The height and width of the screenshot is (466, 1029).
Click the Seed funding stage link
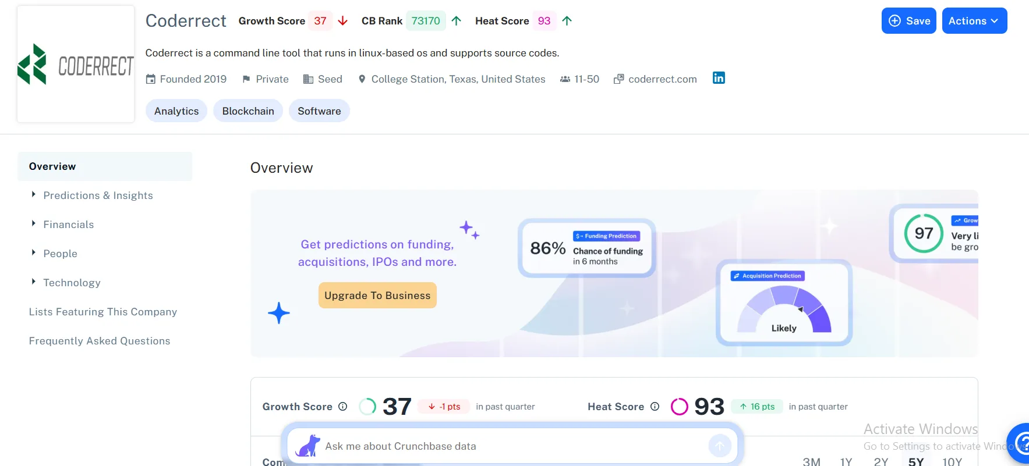click(330, 79)
